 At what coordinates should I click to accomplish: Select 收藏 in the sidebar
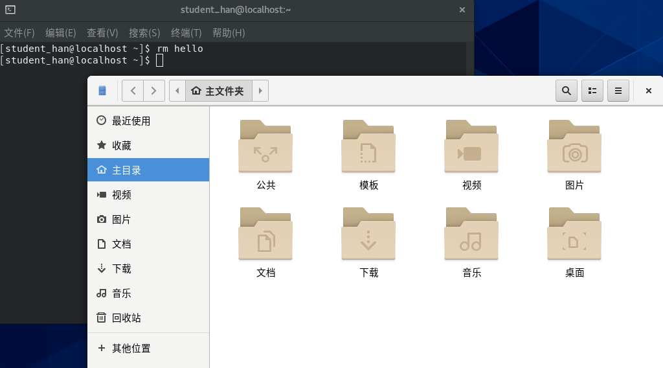[148, 146]
